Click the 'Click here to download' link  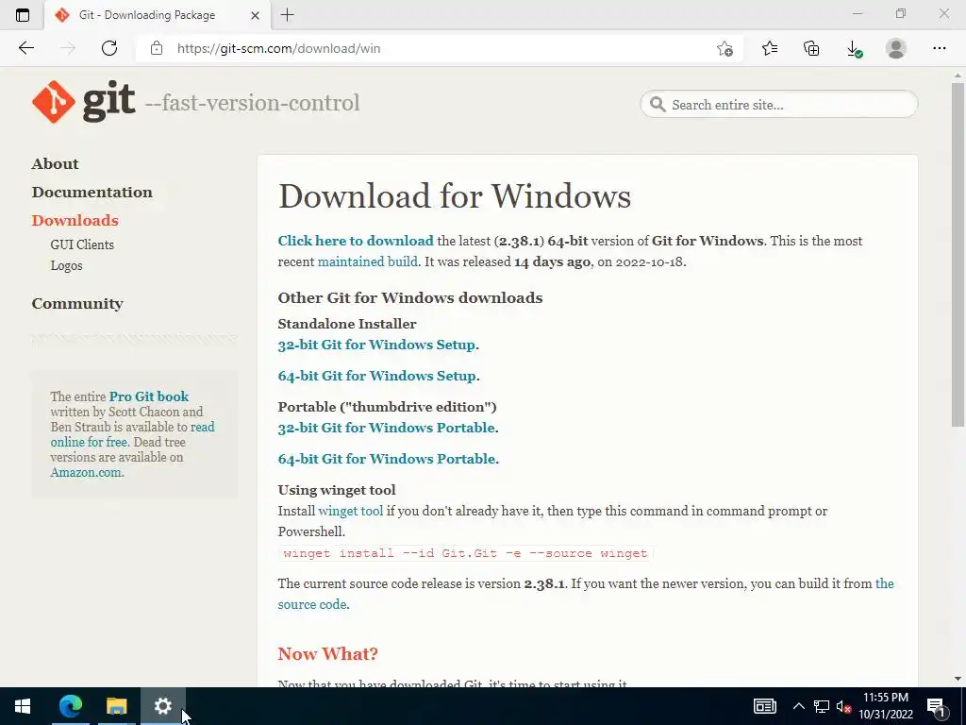(356, 241)
